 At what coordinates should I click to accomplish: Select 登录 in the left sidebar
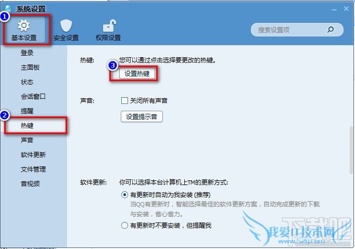pyautogui.click(x=27, y=53)
